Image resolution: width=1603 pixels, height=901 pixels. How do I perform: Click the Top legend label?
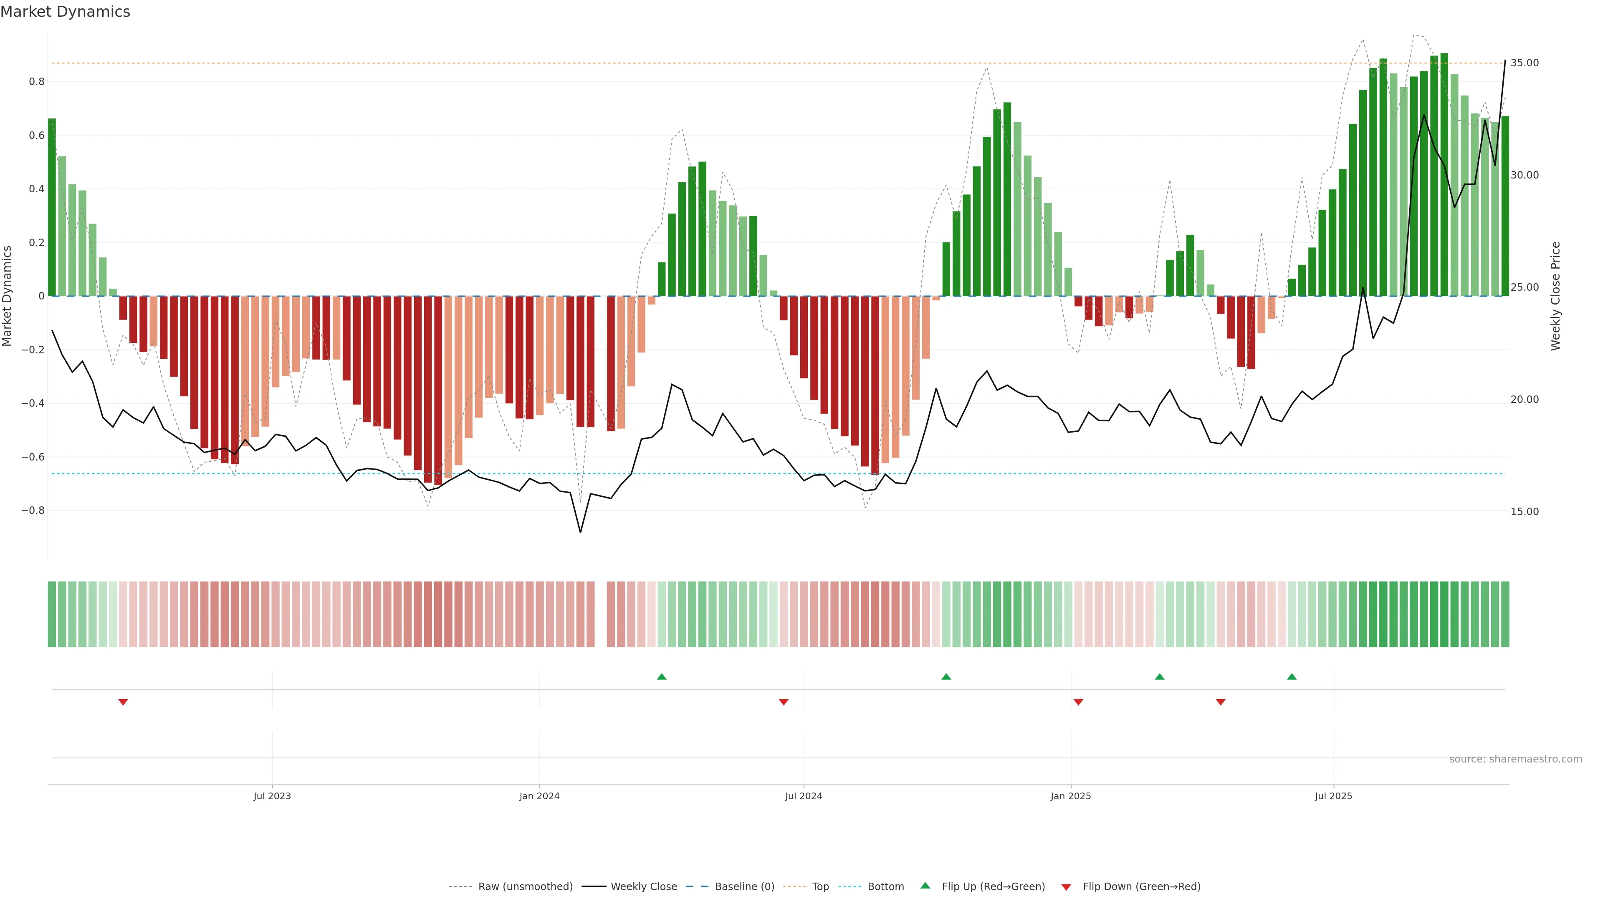(820, 887)
